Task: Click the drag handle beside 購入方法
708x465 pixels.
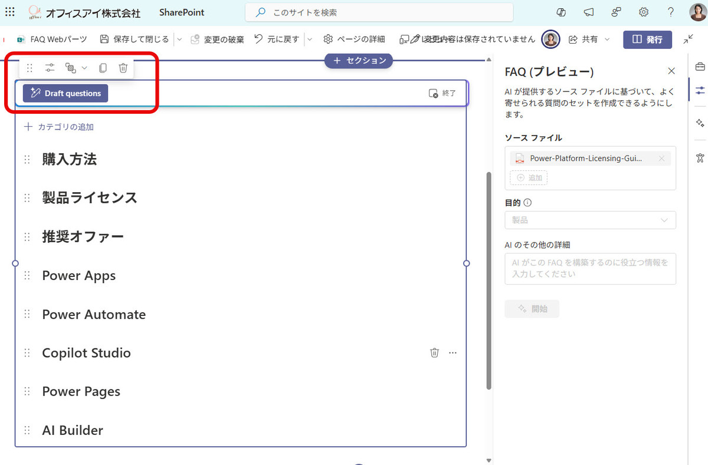Action: tap(27, 159)
